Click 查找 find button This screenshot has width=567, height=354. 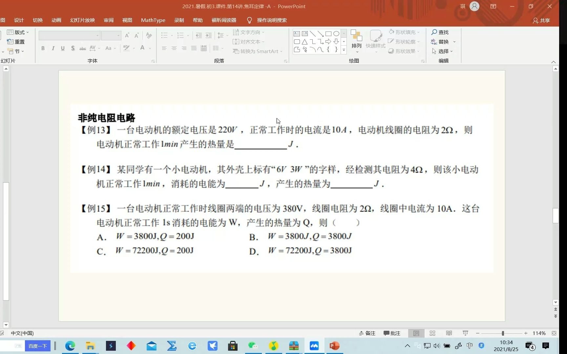440,32
